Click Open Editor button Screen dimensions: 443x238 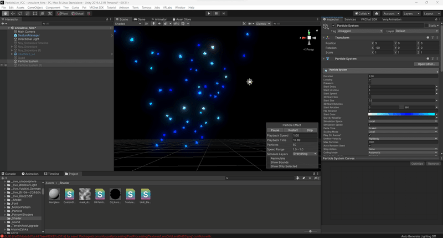pyautogui.click(x=426, y=64)
